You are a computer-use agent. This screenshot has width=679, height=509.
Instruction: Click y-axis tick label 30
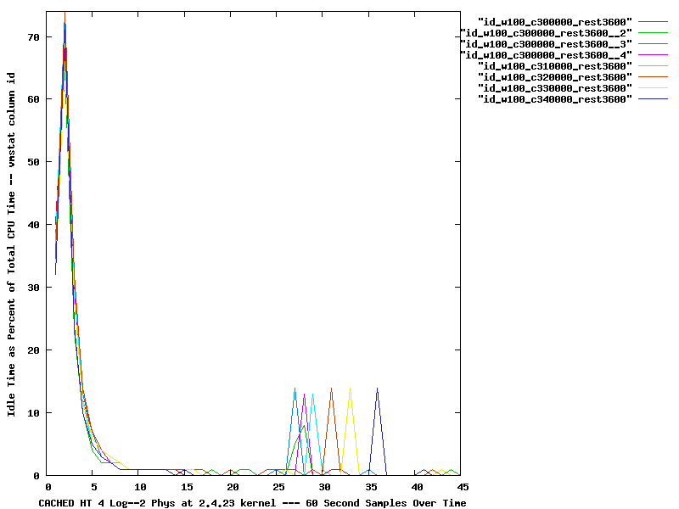coord(33,288)
